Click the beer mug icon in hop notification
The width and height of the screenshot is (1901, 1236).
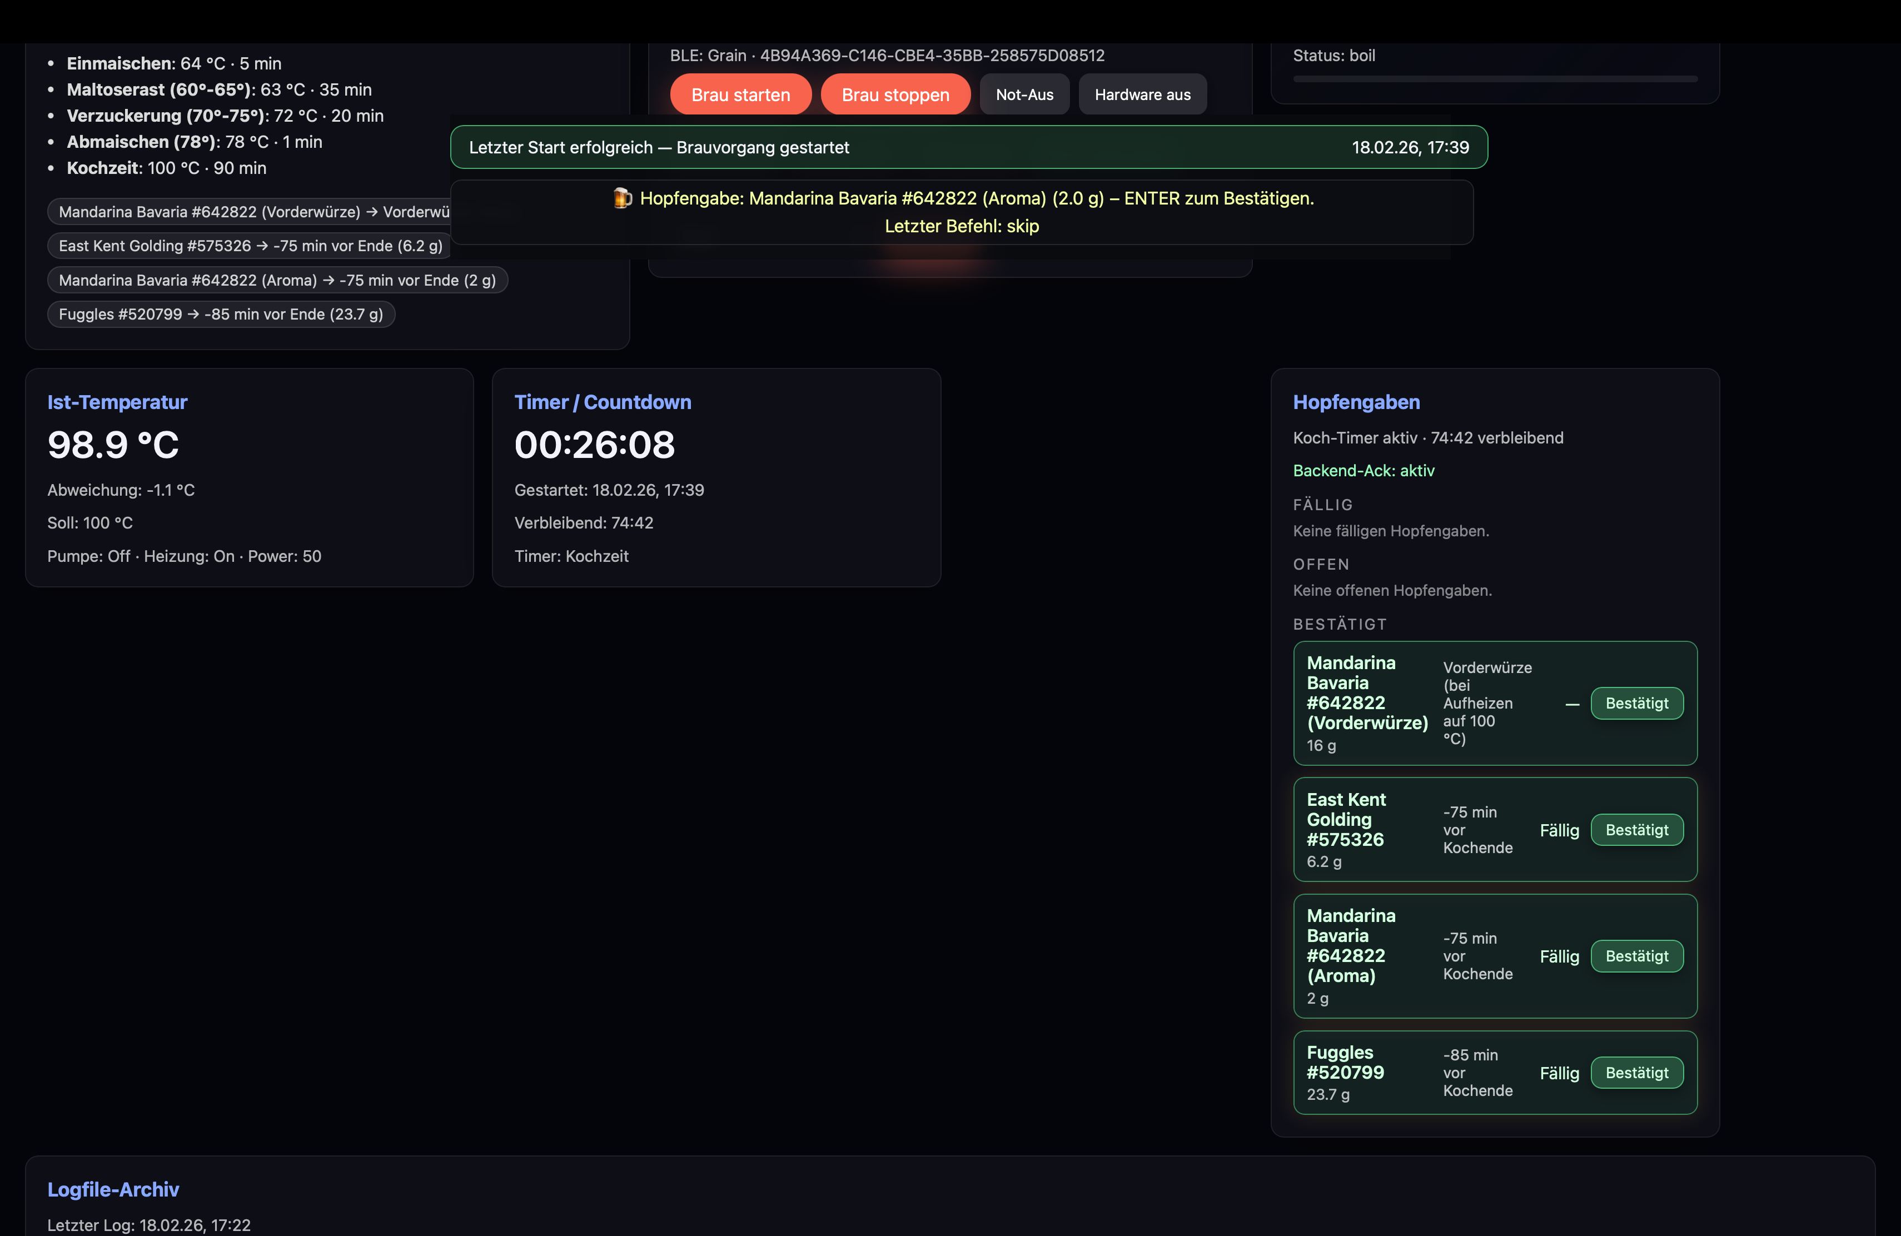tap(622, 198)
